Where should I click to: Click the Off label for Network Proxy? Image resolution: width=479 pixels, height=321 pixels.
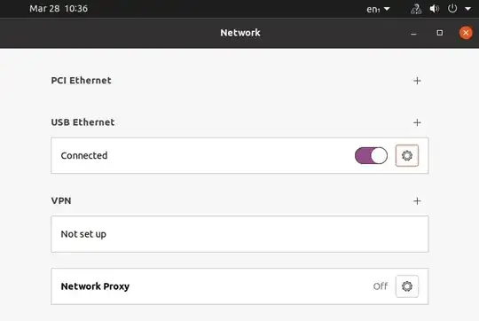[381, 286]
